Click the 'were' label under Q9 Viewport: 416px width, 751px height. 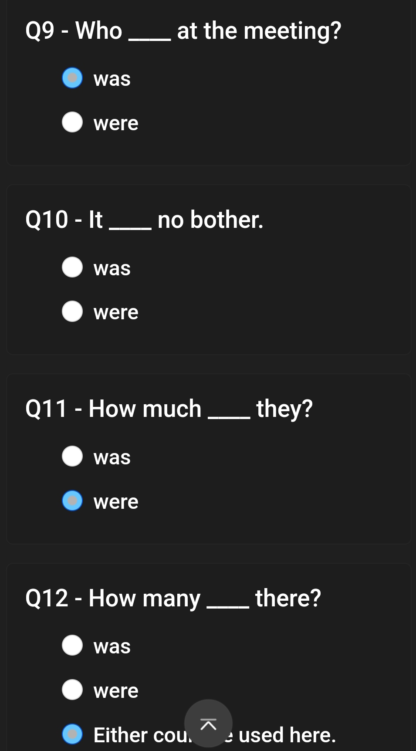click(x=116, y=123)
